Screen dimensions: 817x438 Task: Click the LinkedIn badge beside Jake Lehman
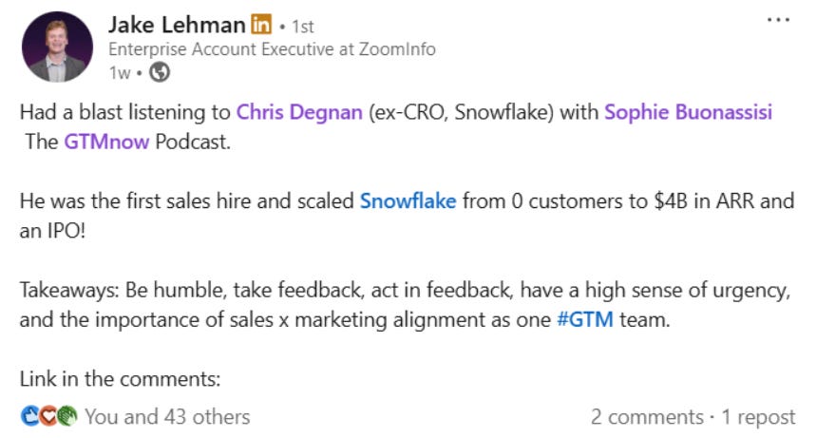click(261, 25)
